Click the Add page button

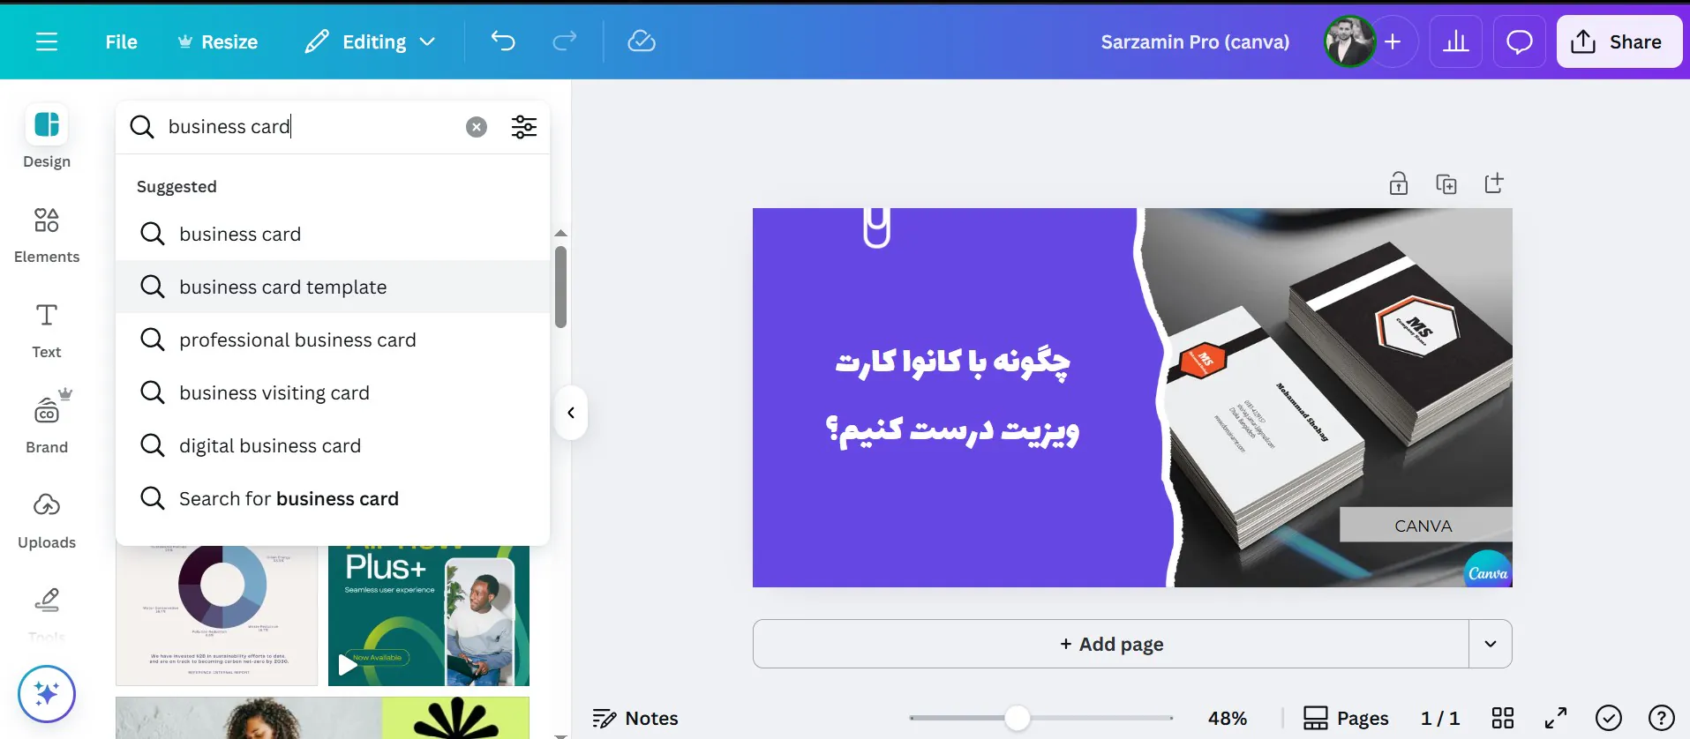pyautogui.click(x=1111, y=644)
